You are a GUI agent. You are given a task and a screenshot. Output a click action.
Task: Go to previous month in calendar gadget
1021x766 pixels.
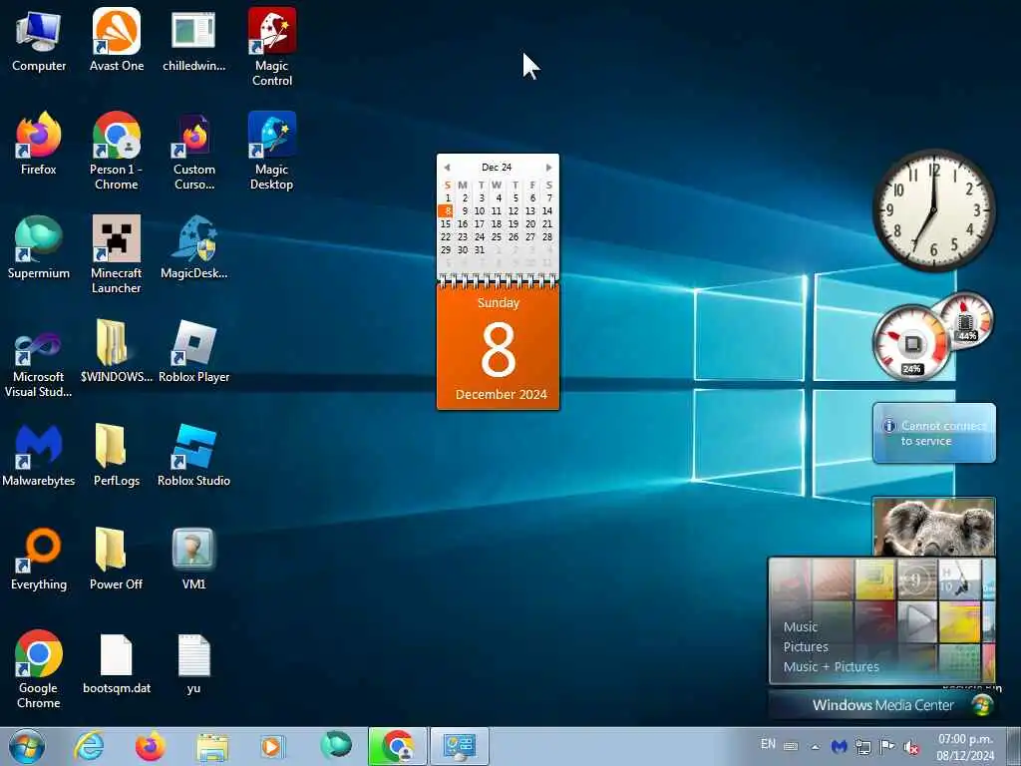coord(447,168)
